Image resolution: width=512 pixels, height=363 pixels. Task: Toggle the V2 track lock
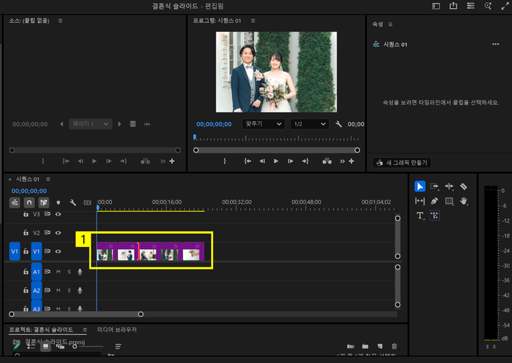pyautogui.click(x=25, y=233)
